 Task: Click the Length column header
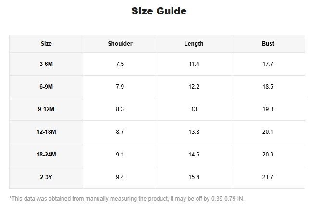(x=194, y=44)
